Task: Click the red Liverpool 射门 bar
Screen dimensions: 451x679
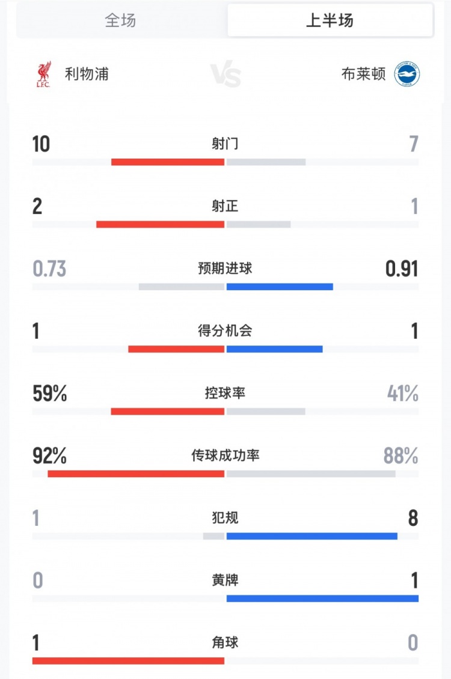Action: pyautogui.click(x=168, y=162)
